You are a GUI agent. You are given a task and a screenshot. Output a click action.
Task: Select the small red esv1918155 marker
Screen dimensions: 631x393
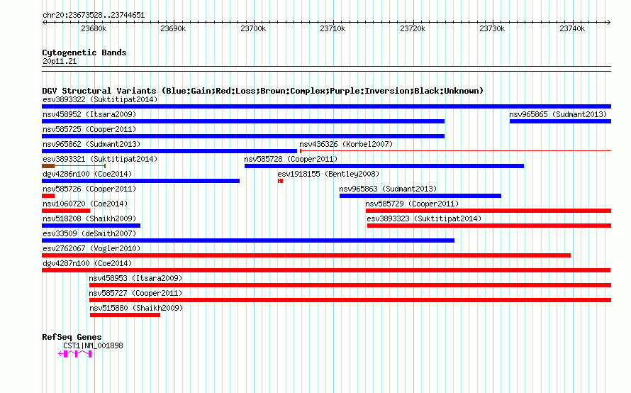pyautogui.click(x=281, y=181)
